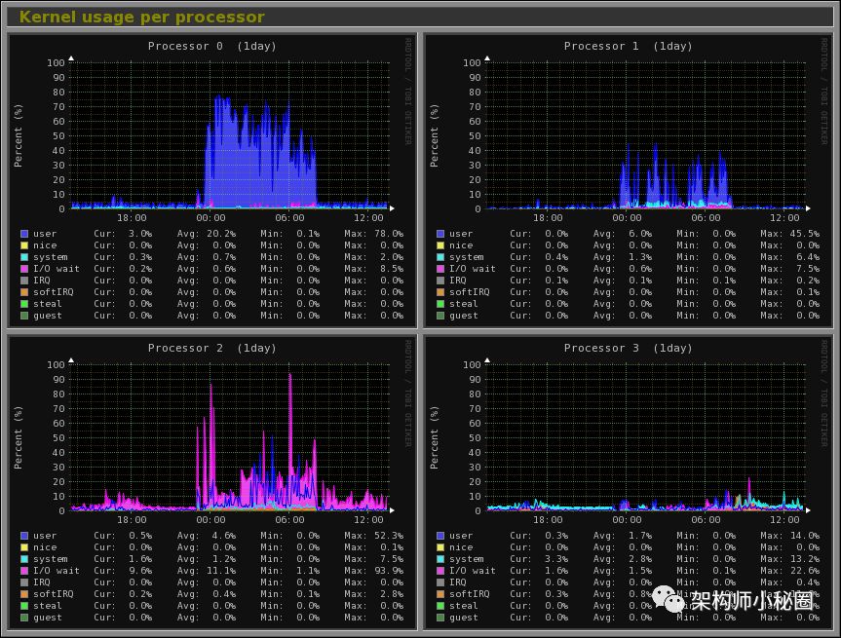Click the green steal swatch under Processor 0
The width and height of the screenshot is (841, 638).
click(x=24, y=304)
